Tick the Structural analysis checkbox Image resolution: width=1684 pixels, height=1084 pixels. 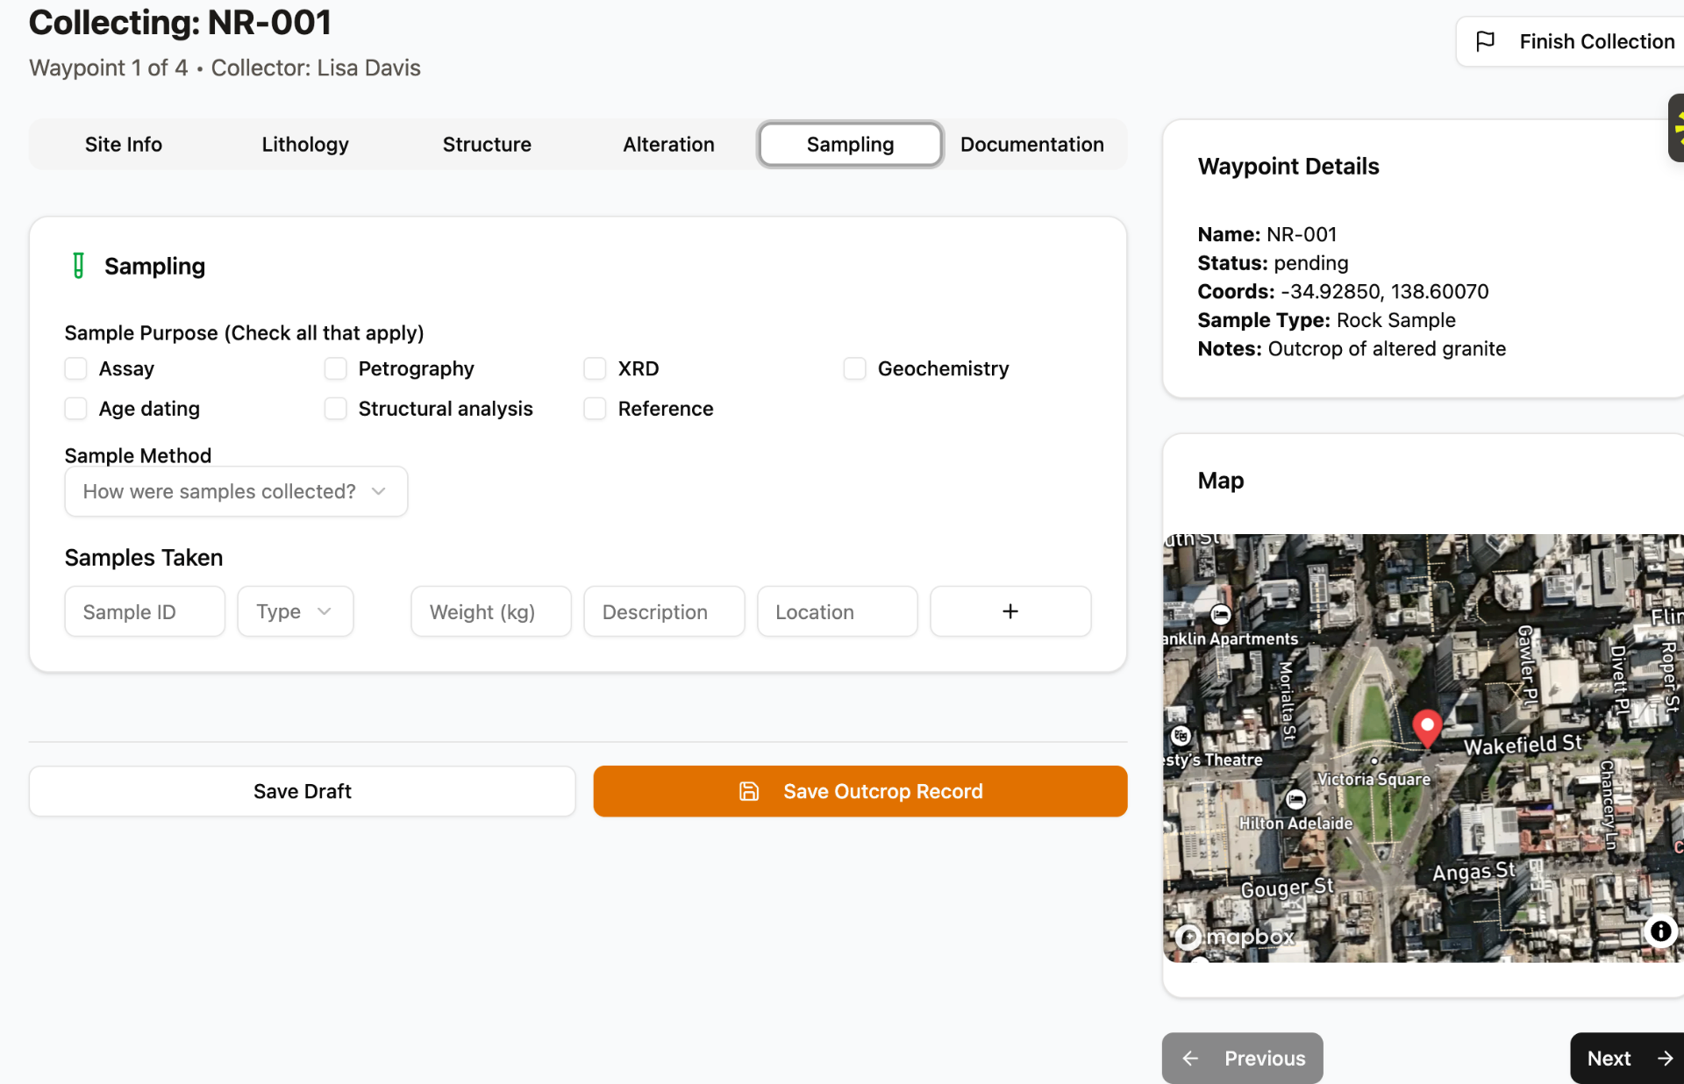tap(335, 409)
